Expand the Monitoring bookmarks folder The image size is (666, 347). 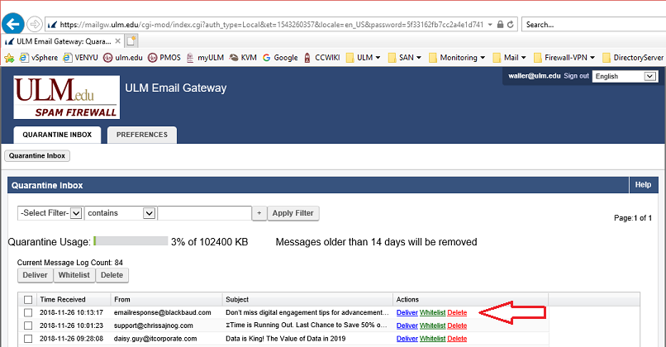(x=457, y=57)
